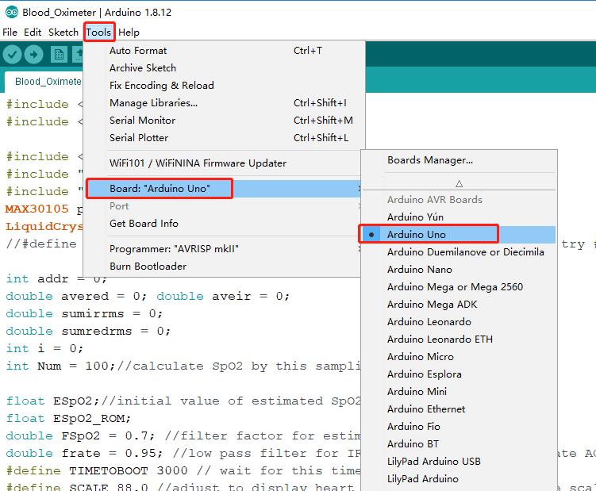Click the Verify checkmark toolbar icon
The width and height of the screenshot is (596, 491).
[x=12, y=54]
